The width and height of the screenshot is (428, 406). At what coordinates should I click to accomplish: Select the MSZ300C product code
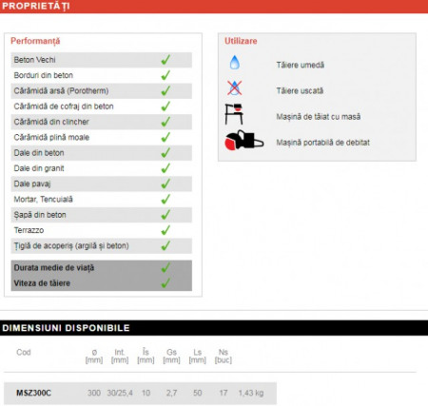33,393
